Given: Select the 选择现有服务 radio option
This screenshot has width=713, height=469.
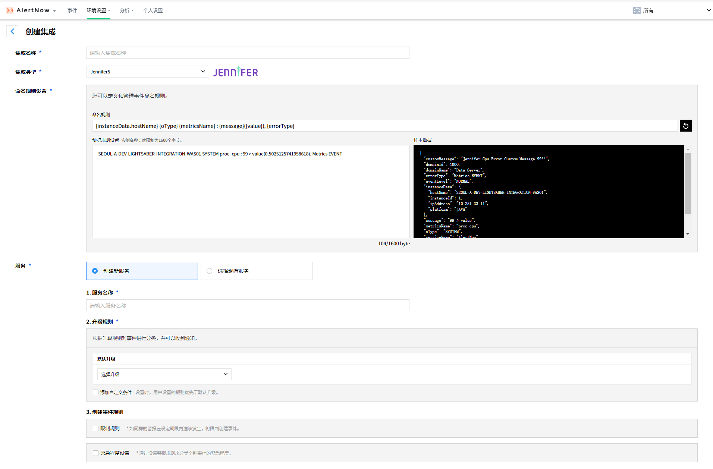Looking at the screenshot, I should pos(210,271).
